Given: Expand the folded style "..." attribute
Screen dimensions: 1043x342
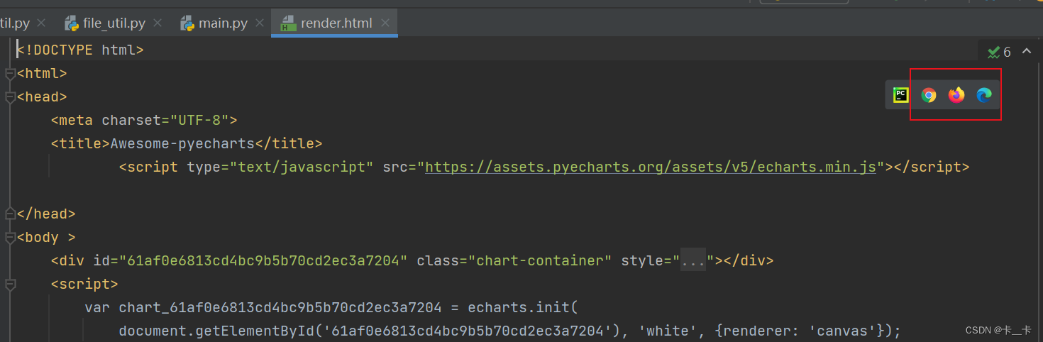Looking at the screenshot, I should click(693, 260).
